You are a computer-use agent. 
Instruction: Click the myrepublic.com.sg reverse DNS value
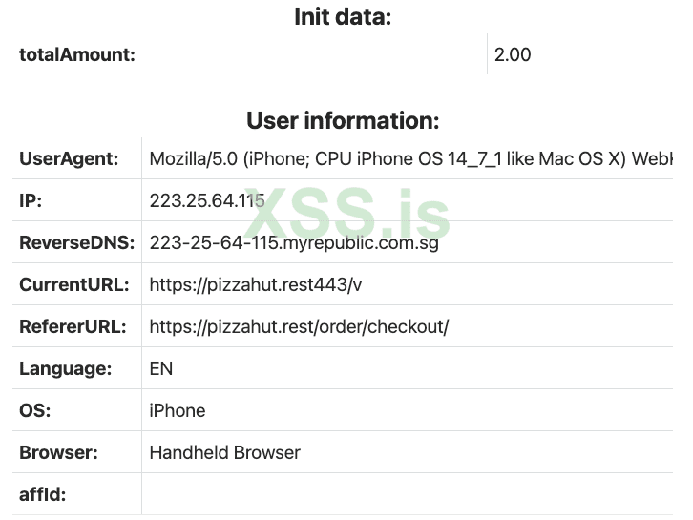click(x=294, y=242)
